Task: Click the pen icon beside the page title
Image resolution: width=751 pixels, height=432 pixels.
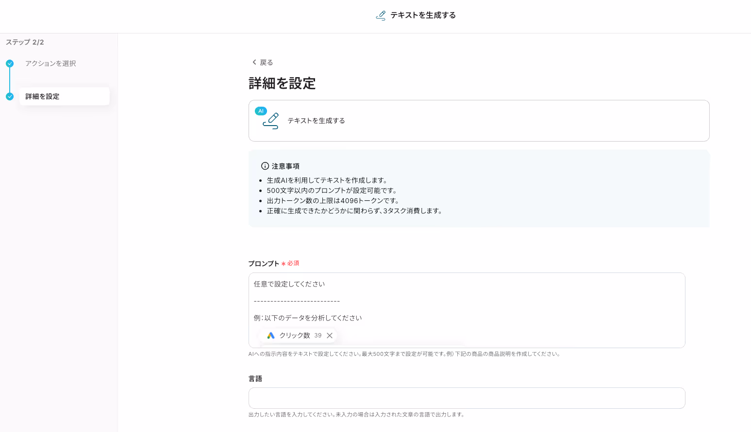Action: pos(381,16)
